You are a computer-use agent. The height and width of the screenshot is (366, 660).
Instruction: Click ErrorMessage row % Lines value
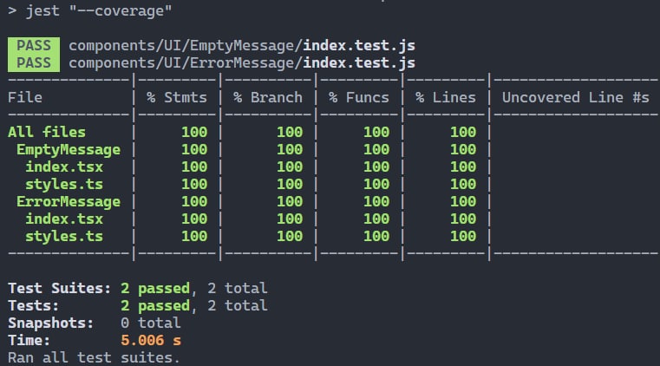pos(463,201)
